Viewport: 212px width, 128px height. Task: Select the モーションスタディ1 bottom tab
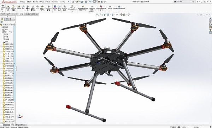tap(20, 125)
